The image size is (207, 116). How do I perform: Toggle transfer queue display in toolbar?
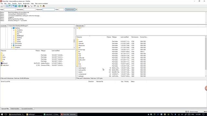(x=16, y=6)
